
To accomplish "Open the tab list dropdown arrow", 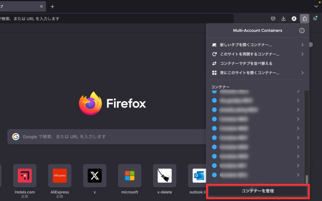I will 316,6.
